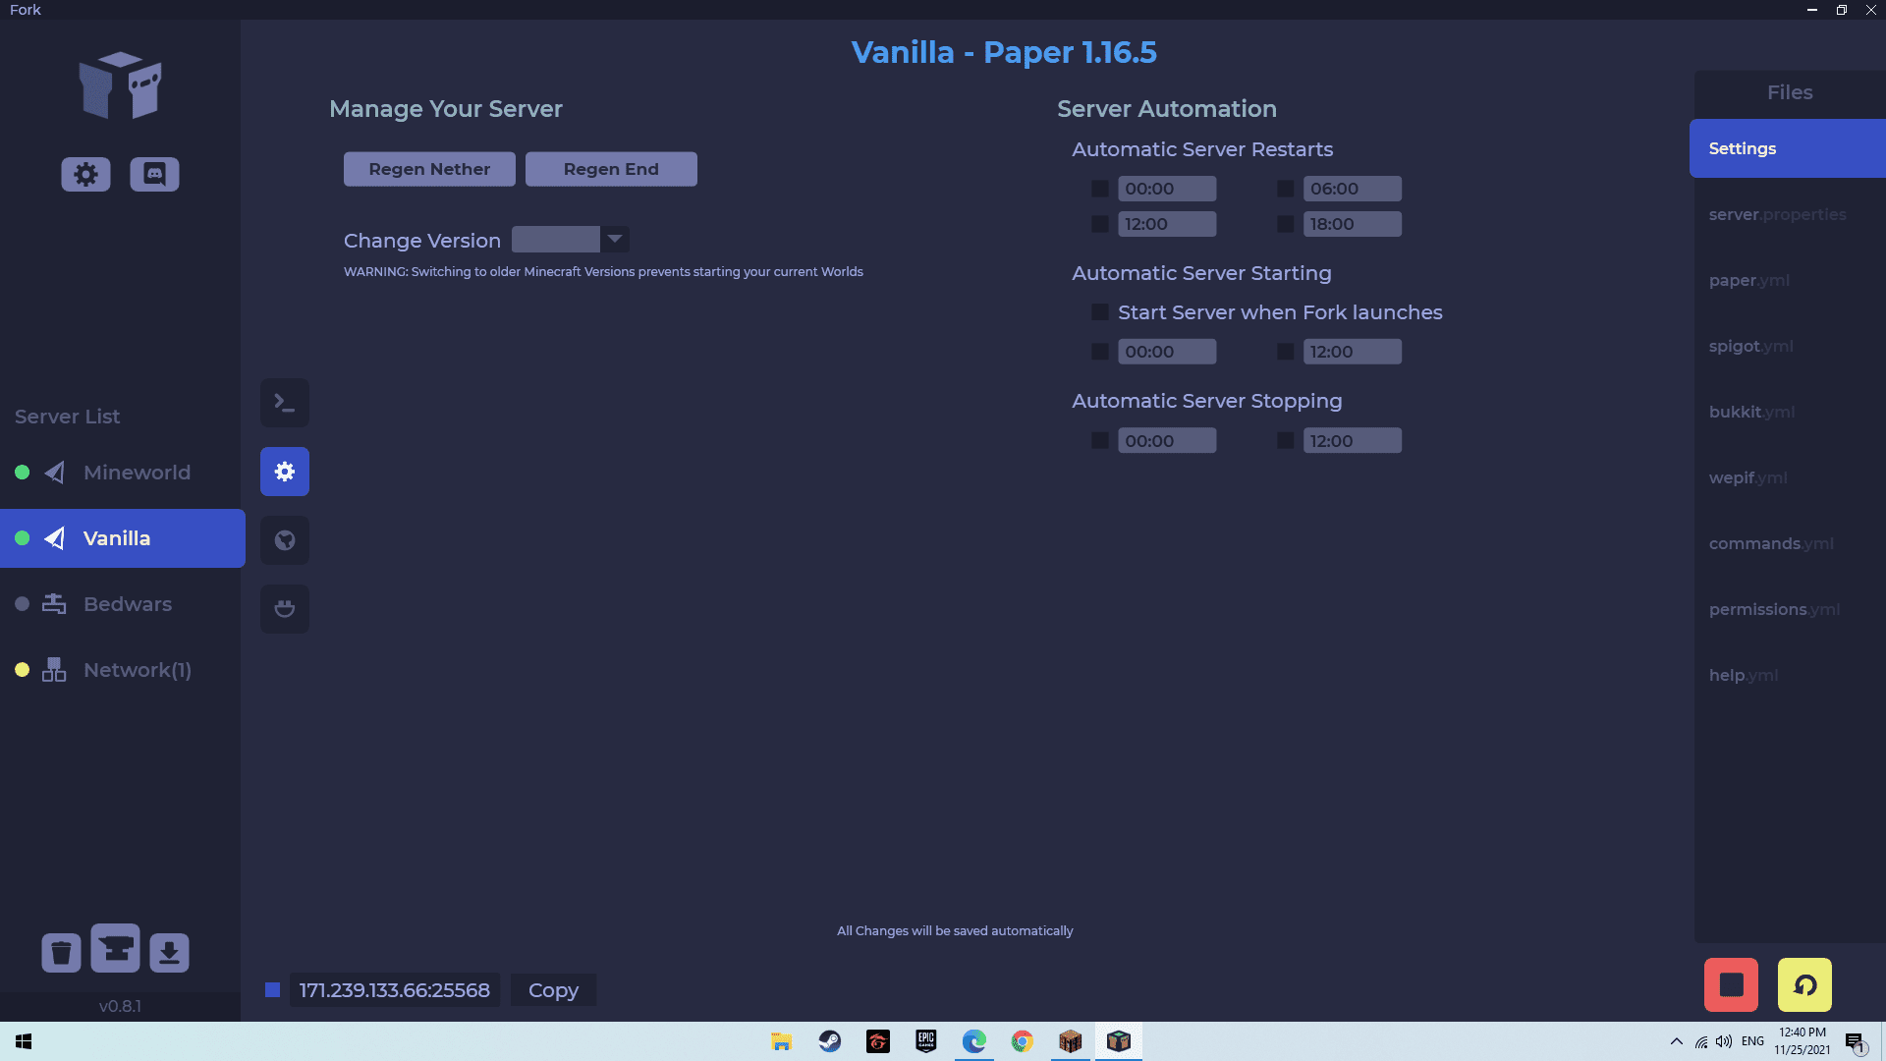Select the Bedwars server in list
Screen dimensions: 1886x1061
click(x=127, y=604)
